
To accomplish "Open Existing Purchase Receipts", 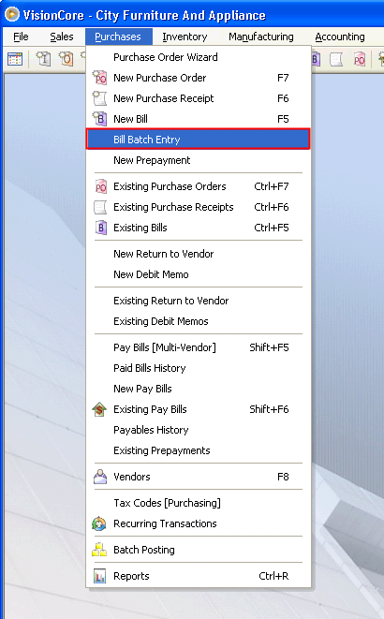I will tap(199, 206).
